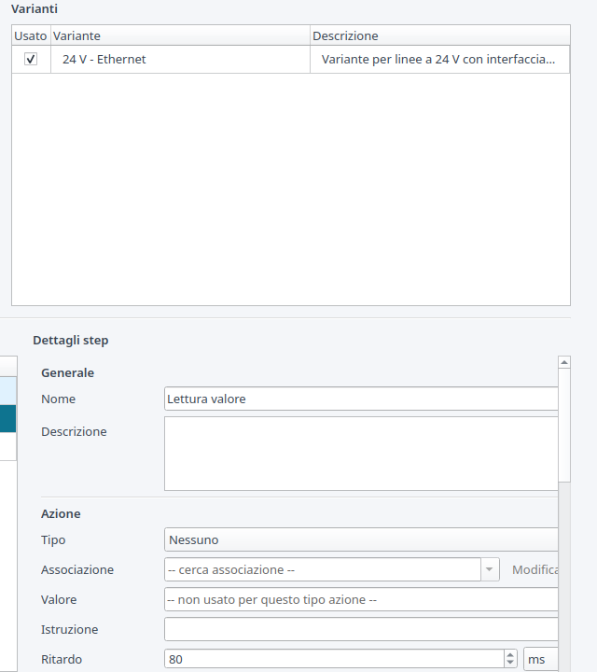
Task: Select the '24 V - Ethernet' variant cell
Action: 180,59
